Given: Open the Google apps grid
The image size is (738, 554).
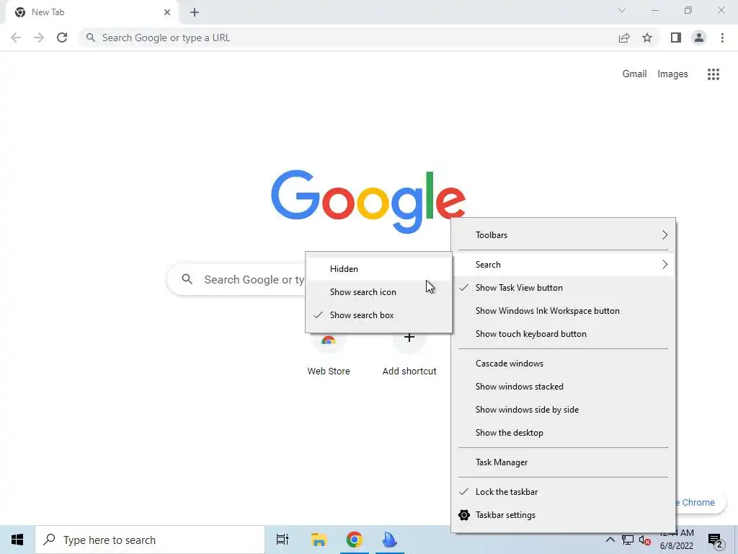Looking at the screenshot, I should (713, 74).
